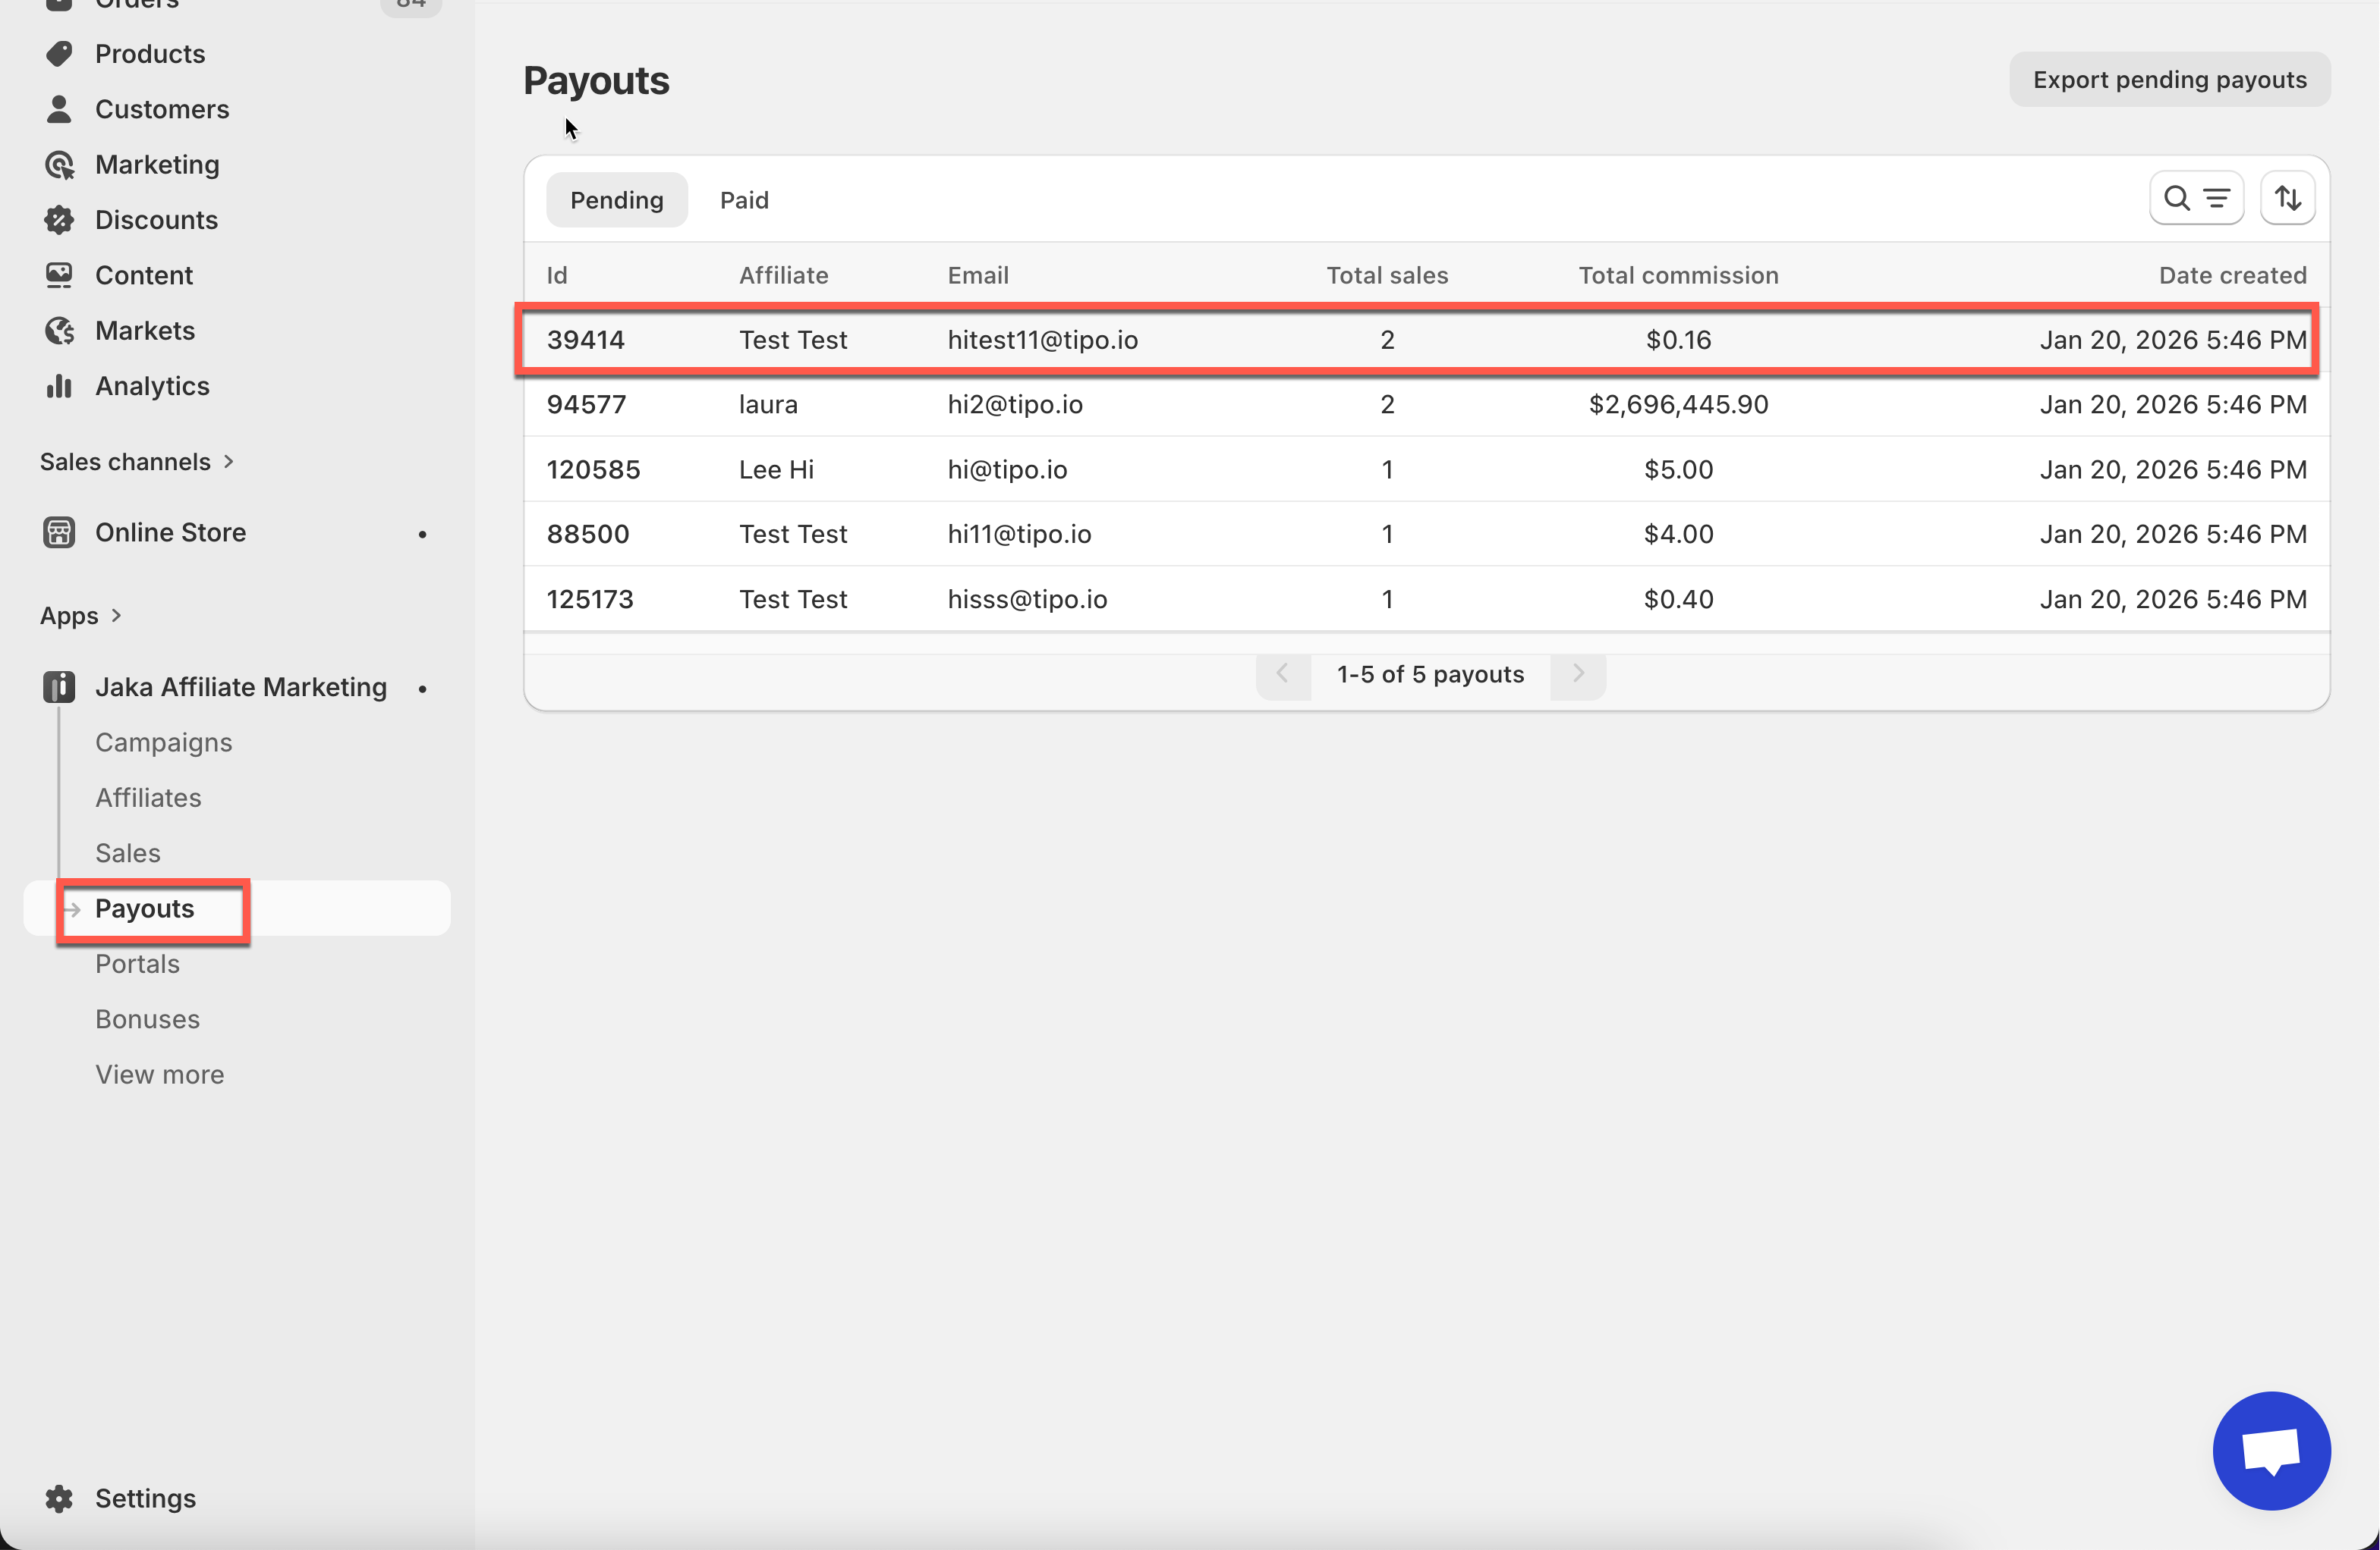
Task: Expand the Apps section chevron
Action: point(116,616)
